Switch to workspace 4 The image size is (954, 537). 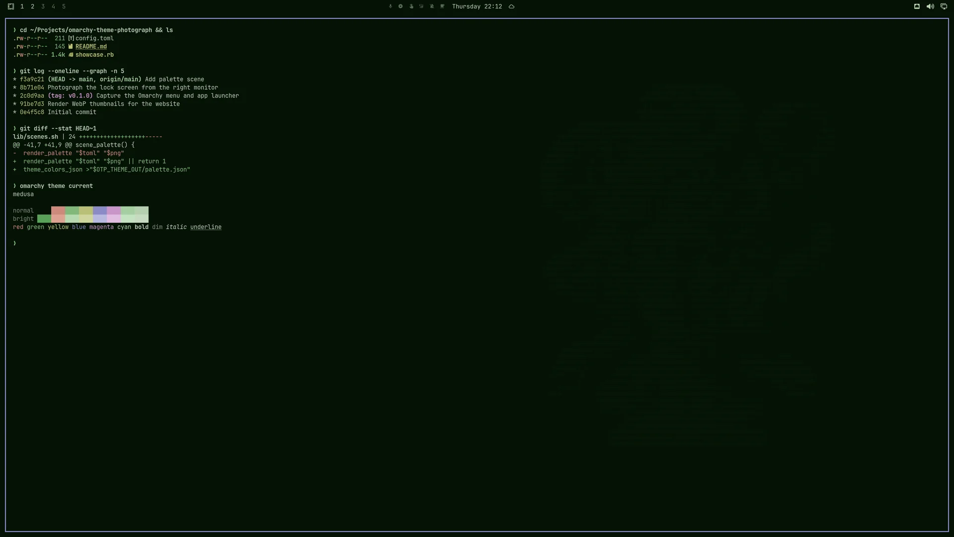click(x=53, y=6)
